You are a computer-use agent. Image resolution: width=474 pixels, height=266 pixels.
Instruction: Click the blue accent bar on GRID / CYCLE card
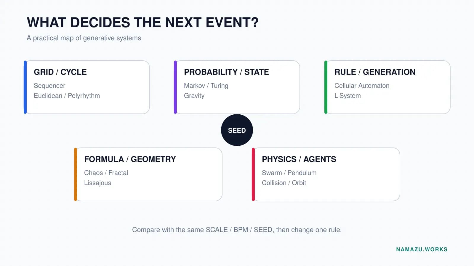pos(25,87)
